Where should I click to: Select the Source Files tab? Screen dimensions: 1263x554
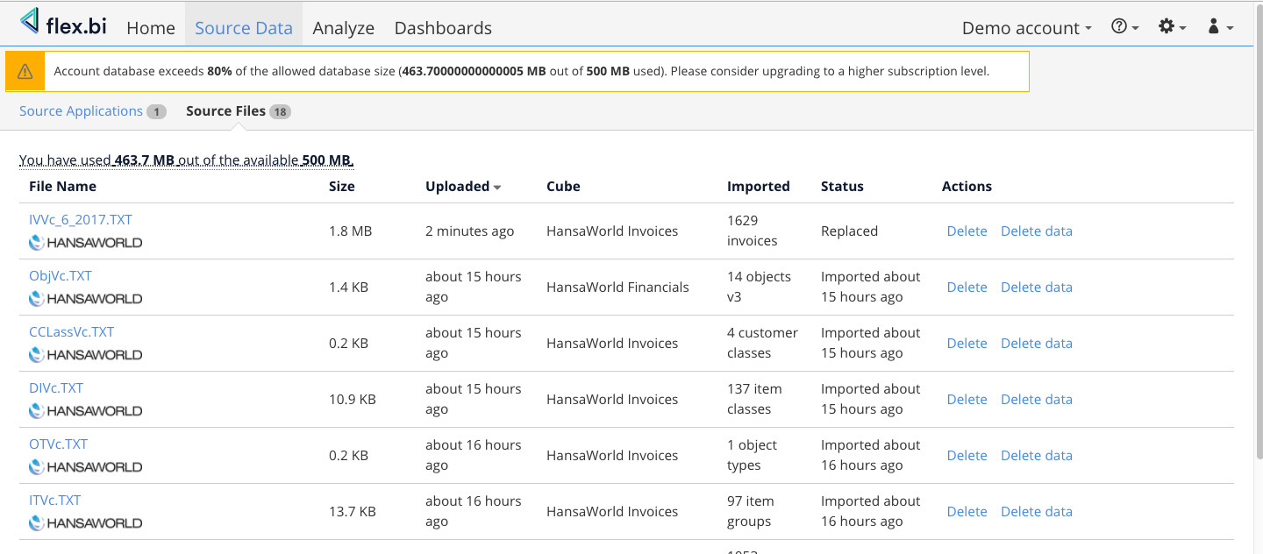click(225, 111)
